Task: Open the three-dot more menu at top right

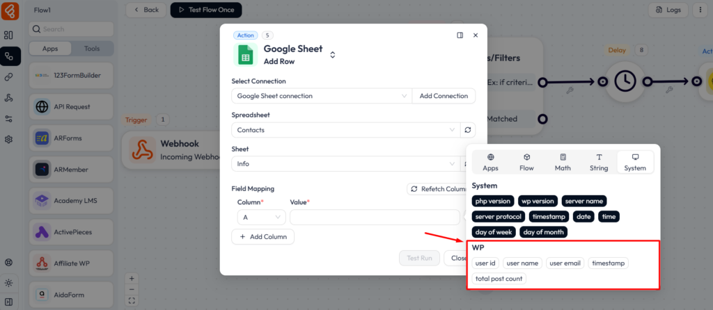Action: coord(699,10)
